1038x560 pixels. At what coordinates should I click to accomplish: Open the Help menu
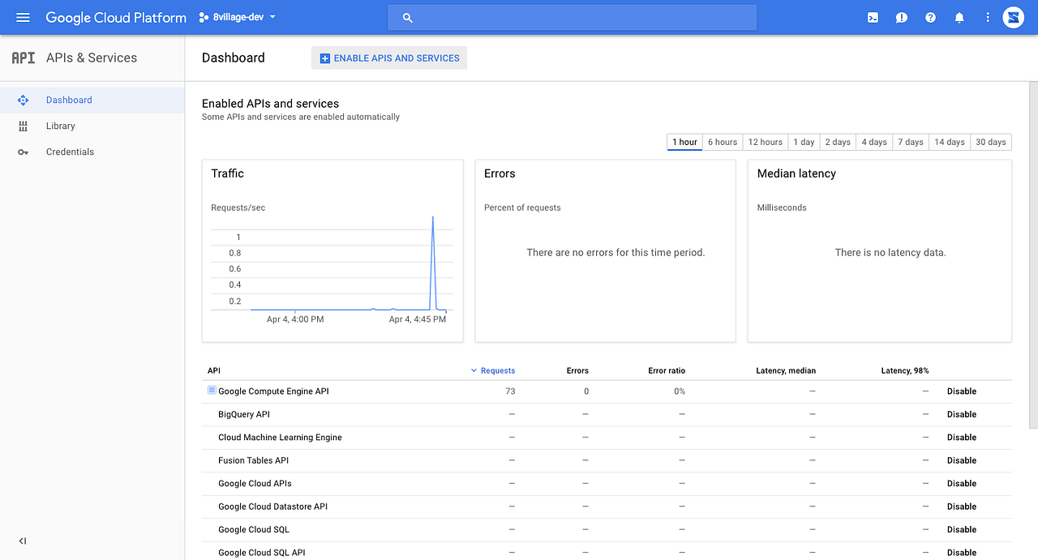tap(930, 17)
